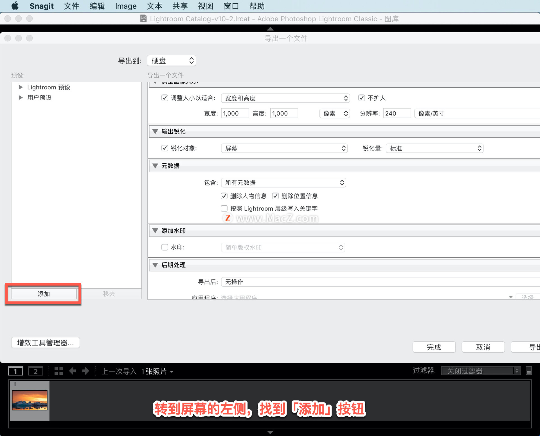Go back with left arrow icon
540x436 pixels.
tap(73, 371)
